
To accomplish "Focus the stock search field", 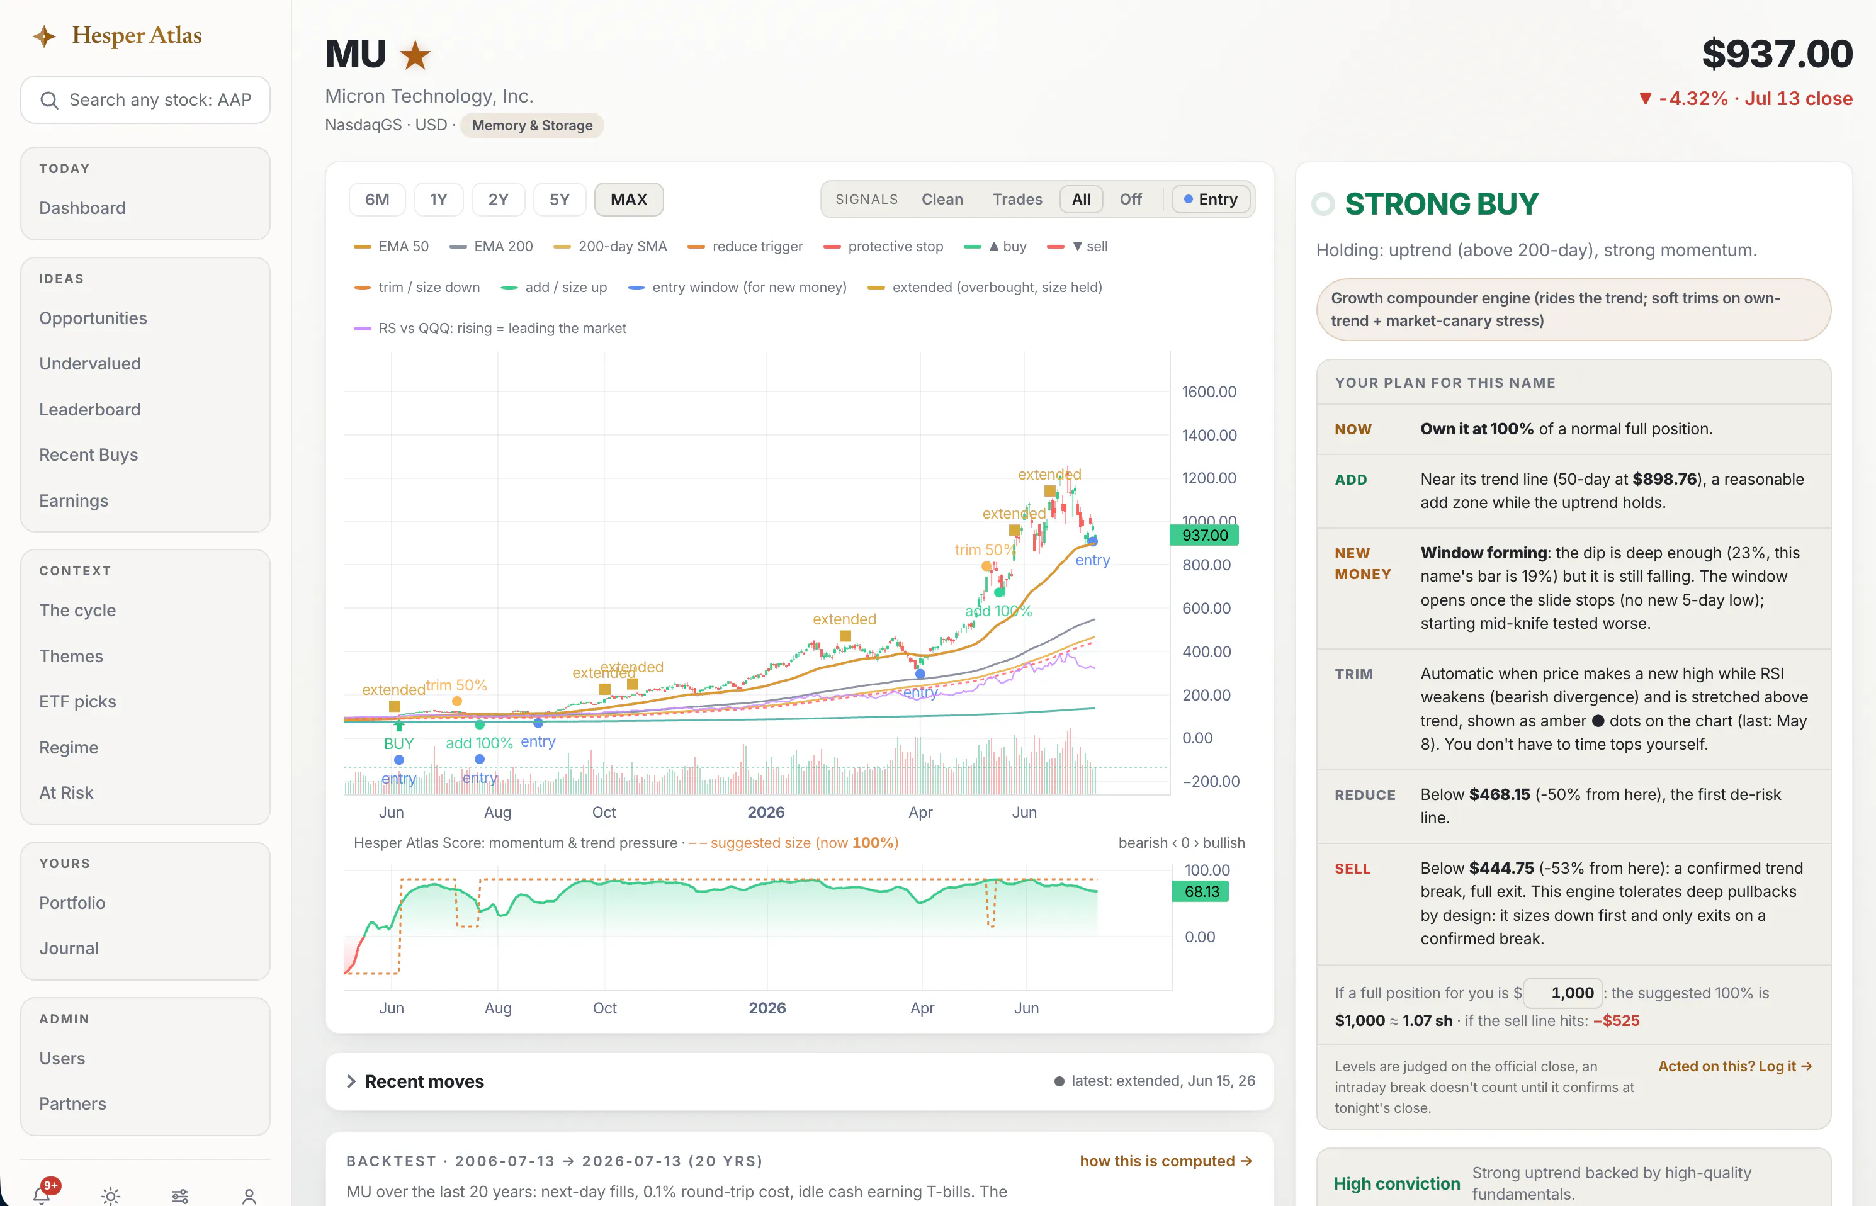I will [x=145, y=100].
